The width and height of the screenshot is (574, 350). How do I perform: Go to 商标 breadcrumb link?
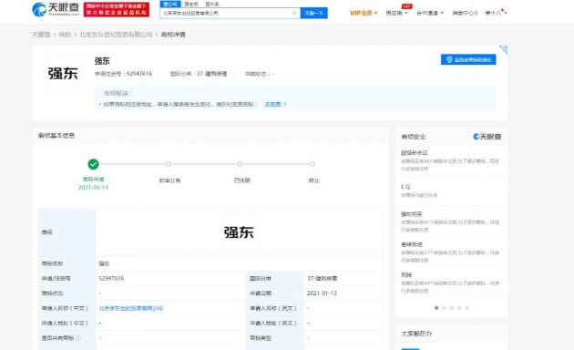pyautogui.click(x=65, y=35)
